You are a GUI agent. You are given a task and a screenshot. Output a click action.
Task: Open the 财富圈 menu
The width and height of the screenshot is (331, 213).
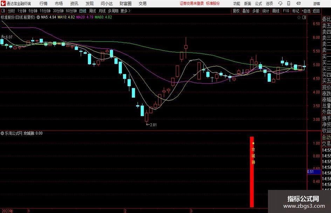coord(125,3)
